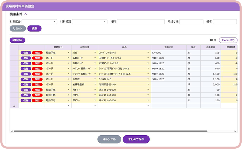Save the ｽﾀｯﾄﾞ C-65×45 row
The height and width of the screenshot is (149, 242).
pos(26,53)
